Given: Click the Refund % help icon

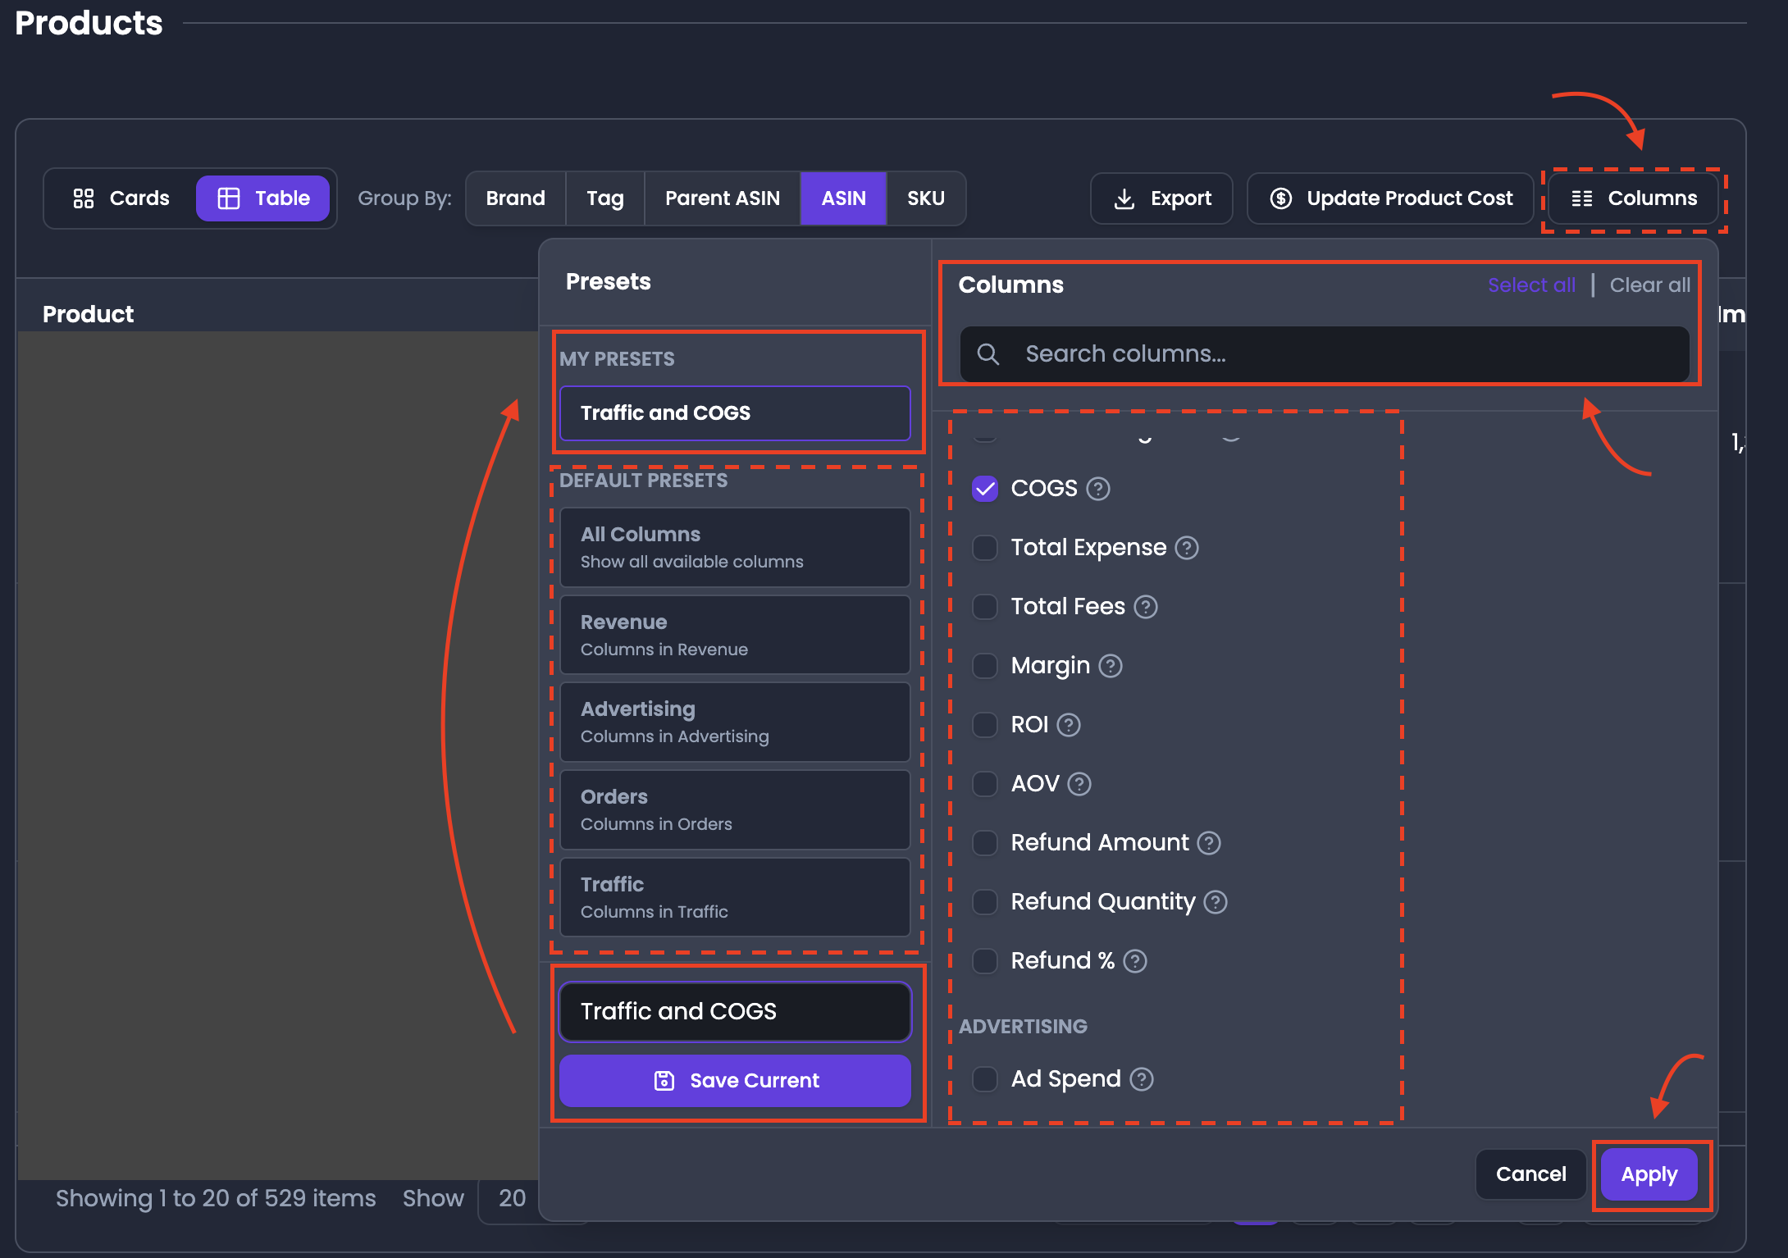Looking at the screenshot, I should (1135, 961).
